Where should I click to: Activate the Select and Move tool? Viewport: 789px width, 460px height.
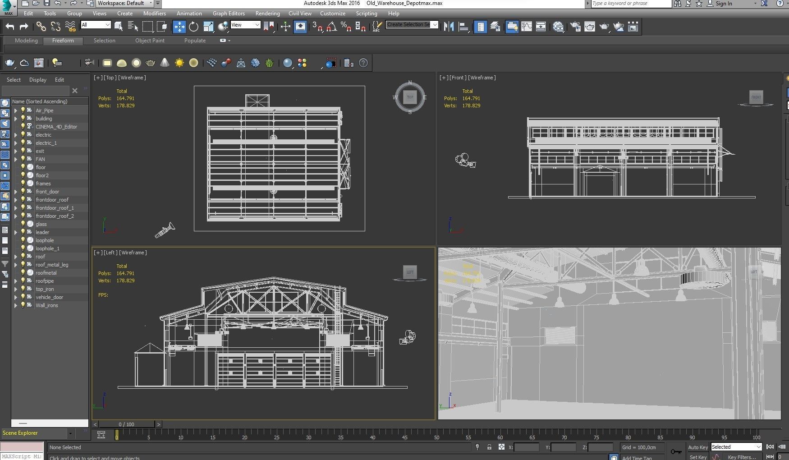(179, 27)
